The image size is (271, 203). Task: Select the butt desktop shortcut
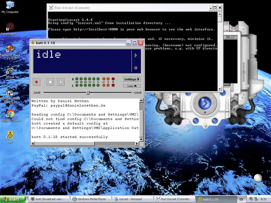[10, 137]
